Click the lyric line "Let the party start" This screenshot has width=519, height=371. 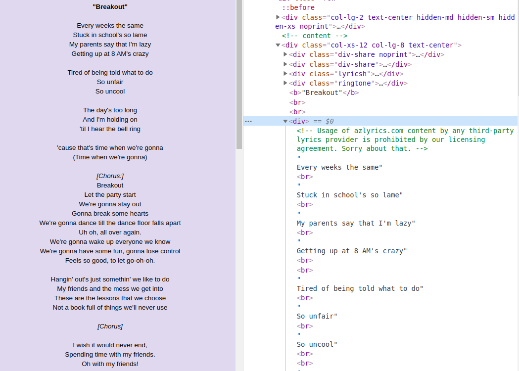pos(110,195)
